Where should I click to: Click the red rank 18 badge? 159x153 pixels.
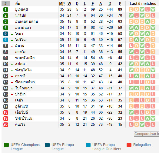tap(5, 112)
